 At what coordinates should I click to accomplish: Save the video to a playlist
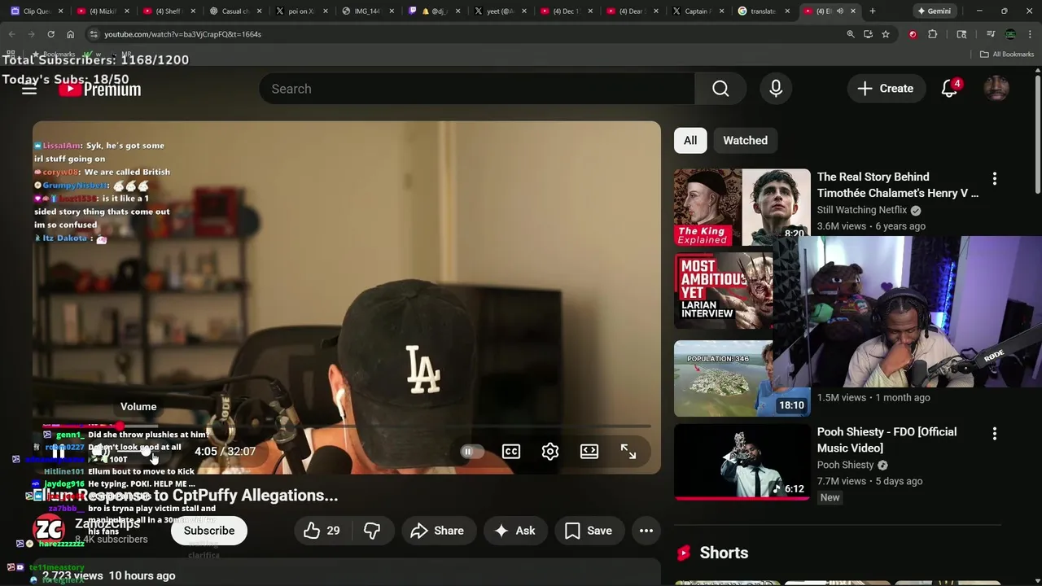589,531
